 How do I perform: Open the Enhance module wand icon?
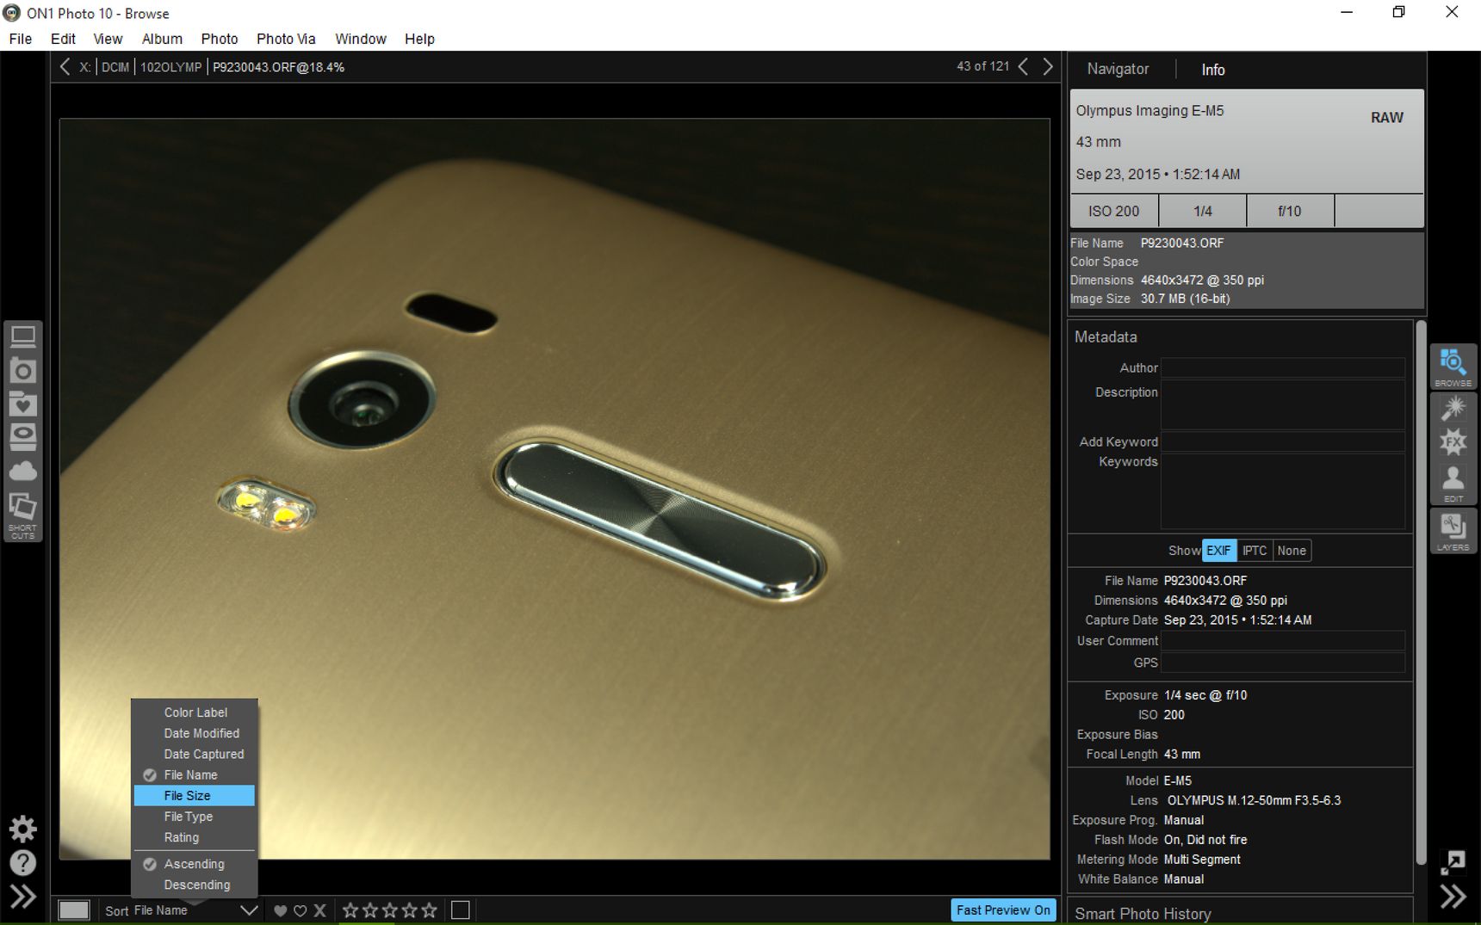[x=1453, y=408]
